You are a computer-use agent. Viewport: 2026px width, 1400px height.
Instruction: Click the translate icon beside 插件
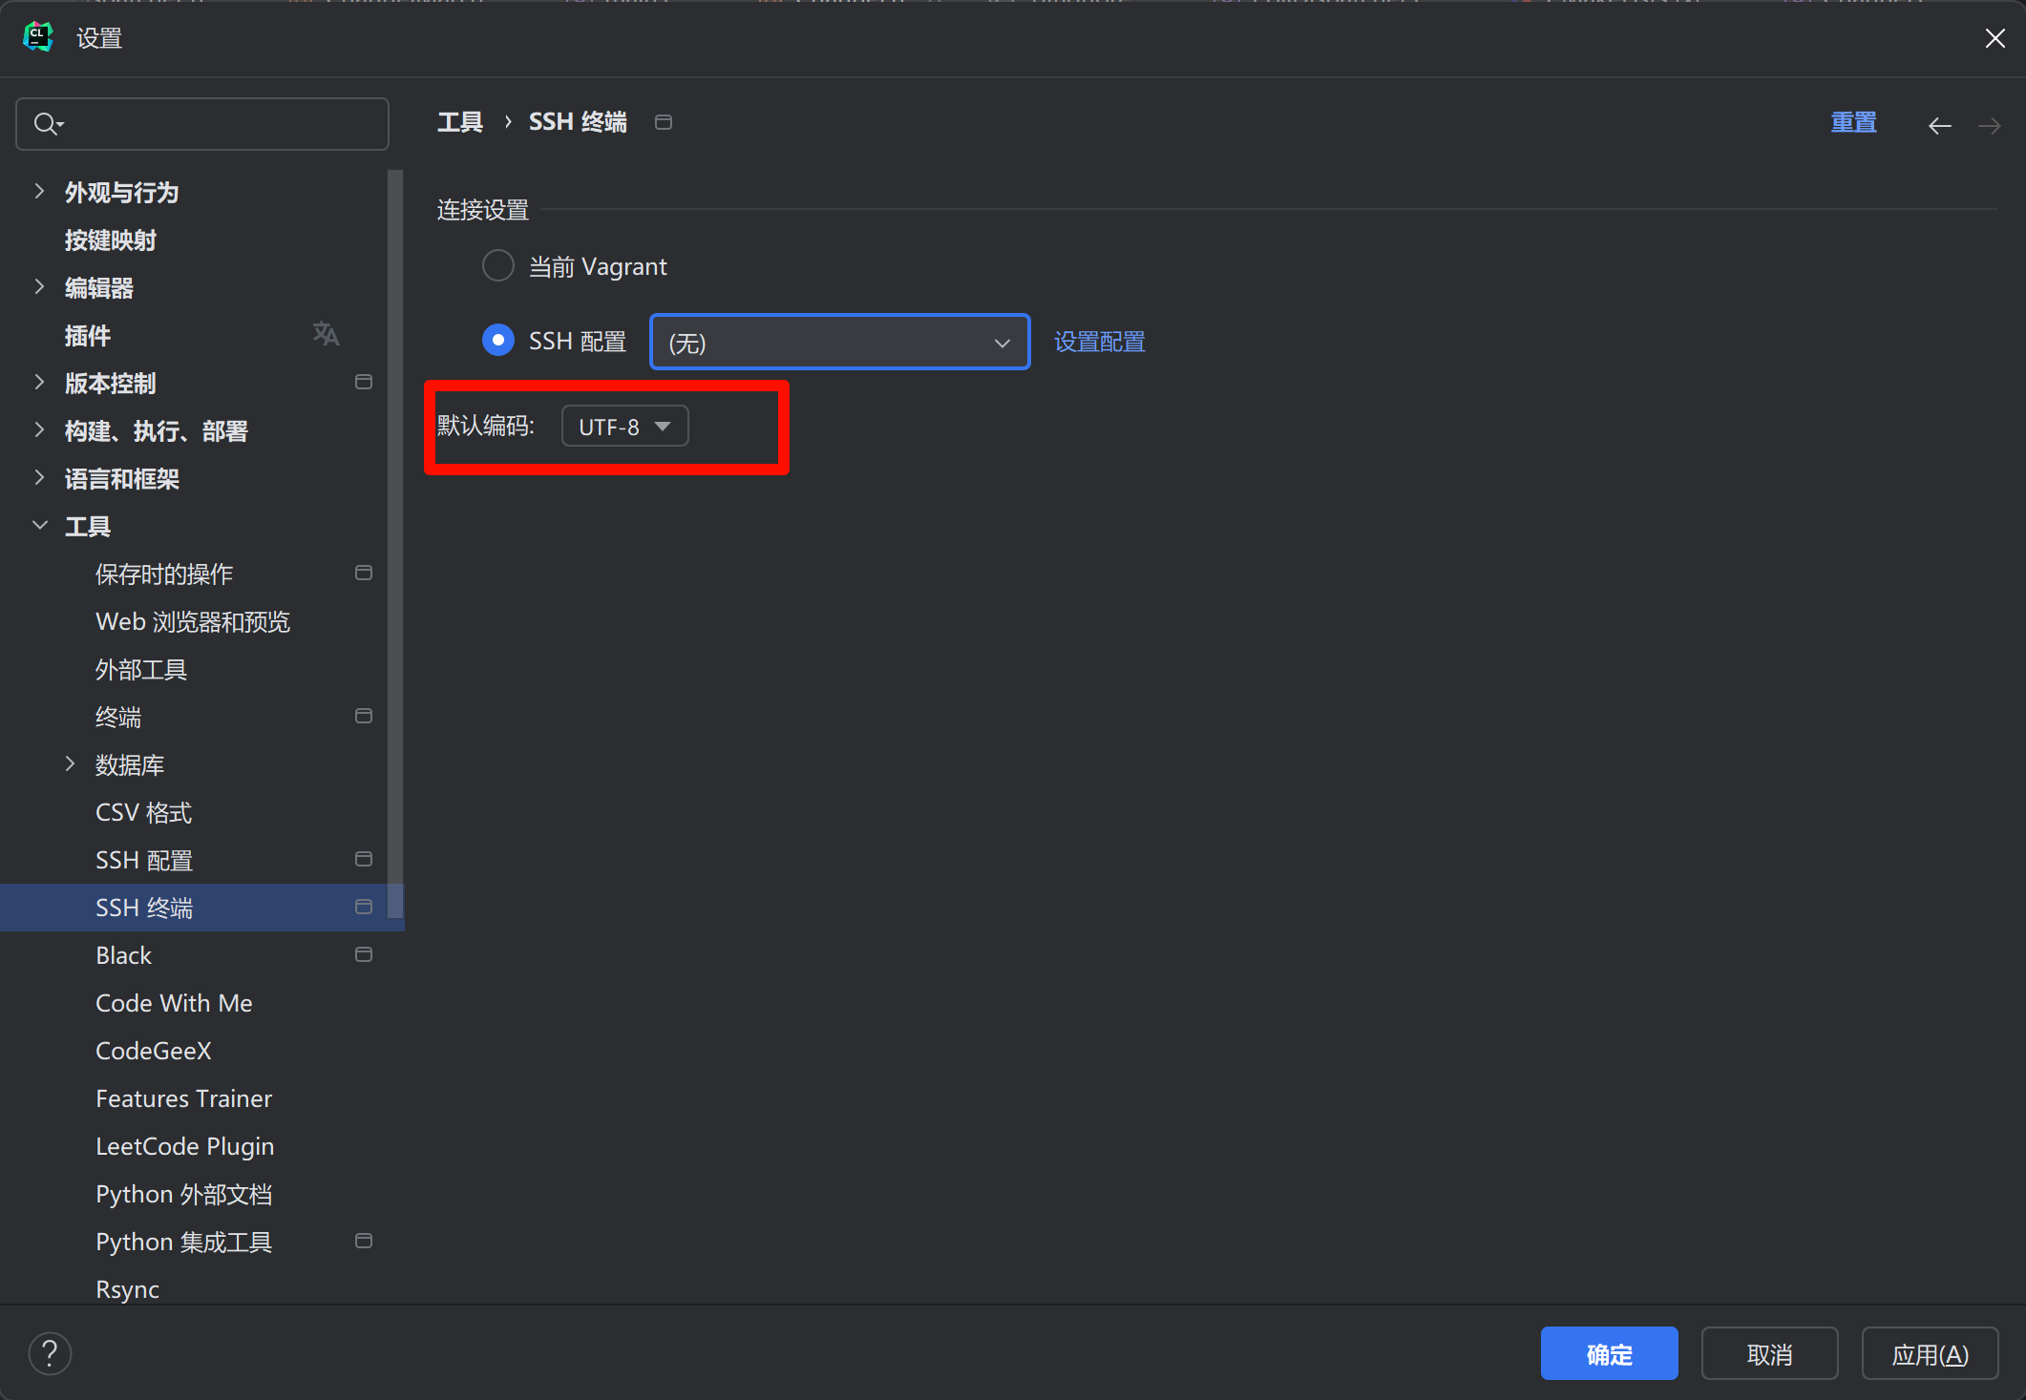click(326, 334)
